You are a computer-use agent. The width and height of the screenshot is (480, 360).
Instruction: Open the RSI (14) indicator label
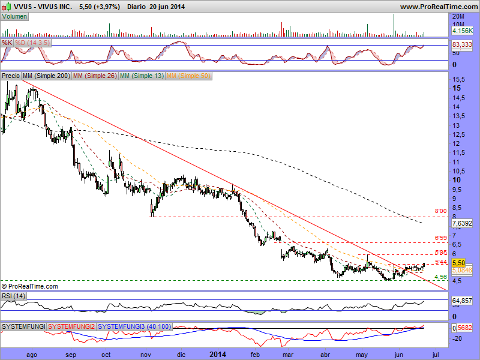(13, 296)
